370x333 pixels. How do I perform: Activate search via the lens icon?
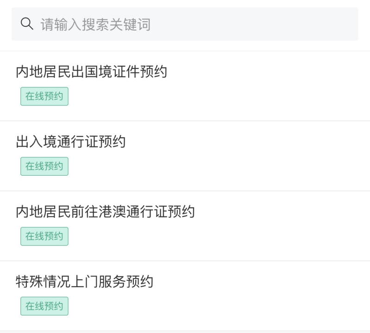click(x=27, y=24)
